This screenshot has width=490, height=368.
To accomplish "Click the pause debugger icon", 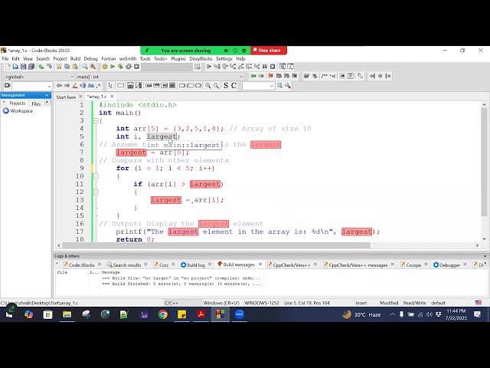I will pyautogui.click(x=265, y=67).
